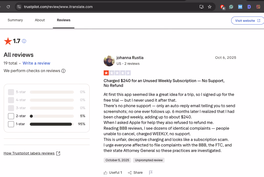Viewport: 264px width, 177px height.
Task: Click the Share icon under the review
Action: coord(130,173)
